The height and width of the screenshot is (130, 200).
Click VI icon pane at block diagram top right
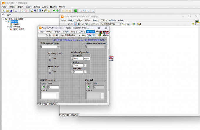(x=198, y=22)
